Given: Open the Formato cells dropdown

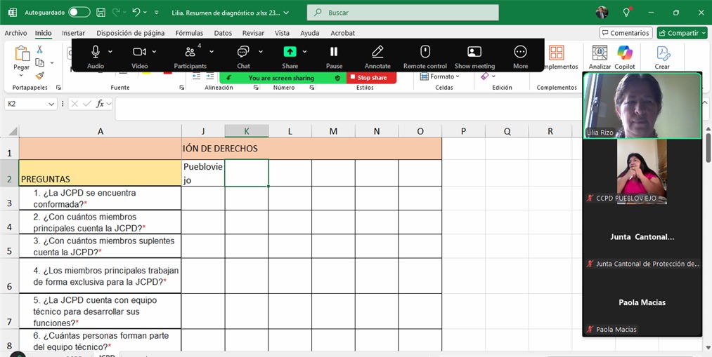Looking at the screenshot, I should pos(439,76).
